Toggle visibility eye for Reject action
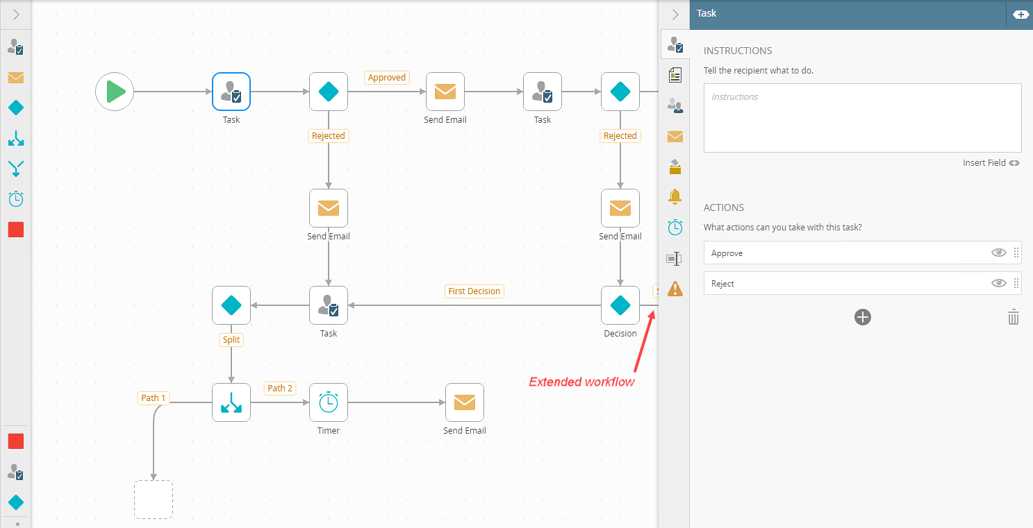 point(998,283)
